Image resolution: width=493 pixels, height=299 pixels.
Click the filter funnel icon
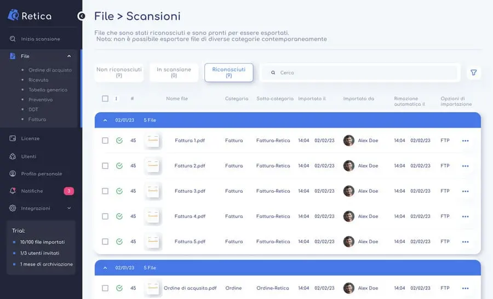tap(474, 72)
